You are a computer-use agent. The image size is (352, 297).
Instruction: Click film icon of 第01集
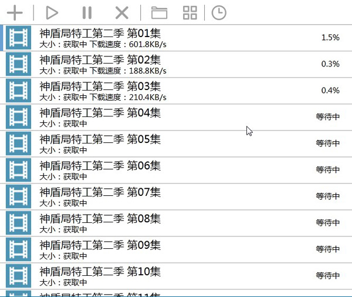click(18, 38)
